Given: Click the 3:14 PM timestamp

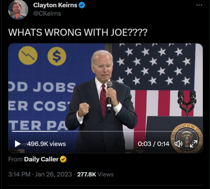Looking at the screenshot, I should [x=19, y=174].
